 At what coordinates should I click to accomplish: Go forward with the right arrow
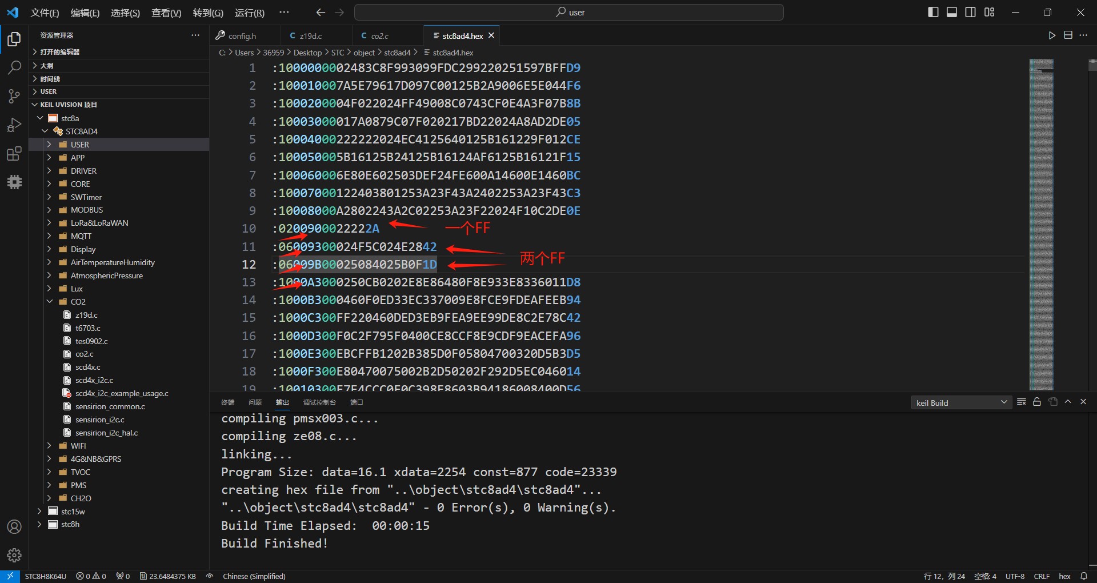tap(339, 12)
